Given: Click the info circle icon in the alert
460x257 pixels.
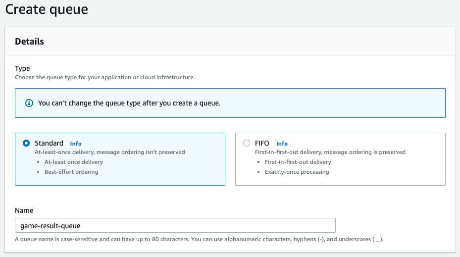Looking at the screenshot, I should point(29,103).
